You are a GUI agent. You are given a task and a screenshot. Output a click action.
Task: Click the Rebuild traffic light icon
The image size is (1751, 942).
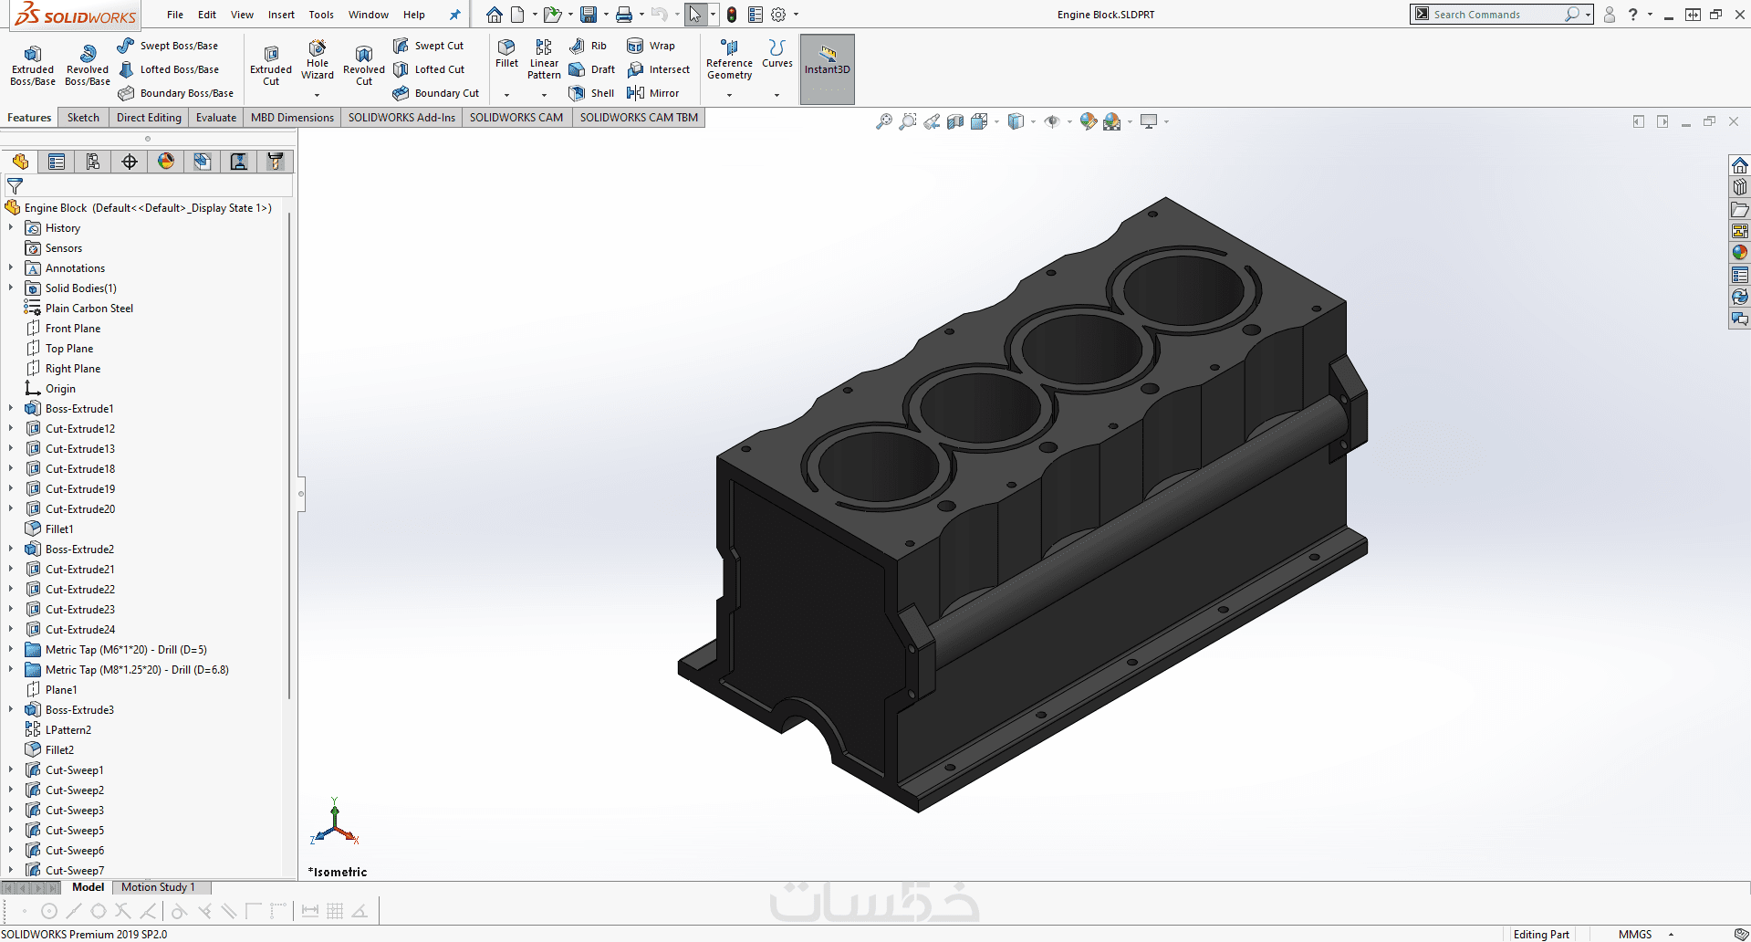732,15
